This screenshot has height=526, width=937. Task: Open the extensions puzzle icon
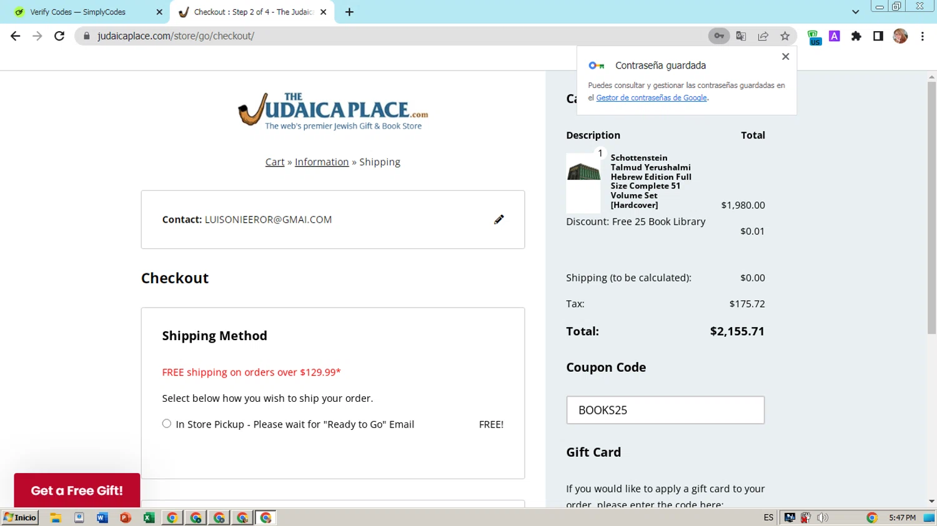click(x=856, y=36)
